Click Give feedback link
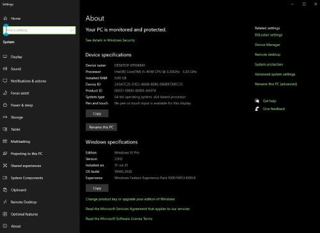The width and height of the screenshot is (320, 233). tap(274, 109)
